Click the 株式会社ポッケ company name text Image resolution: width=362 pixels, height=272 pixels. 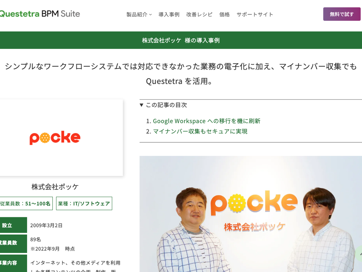tap(55, 187)
